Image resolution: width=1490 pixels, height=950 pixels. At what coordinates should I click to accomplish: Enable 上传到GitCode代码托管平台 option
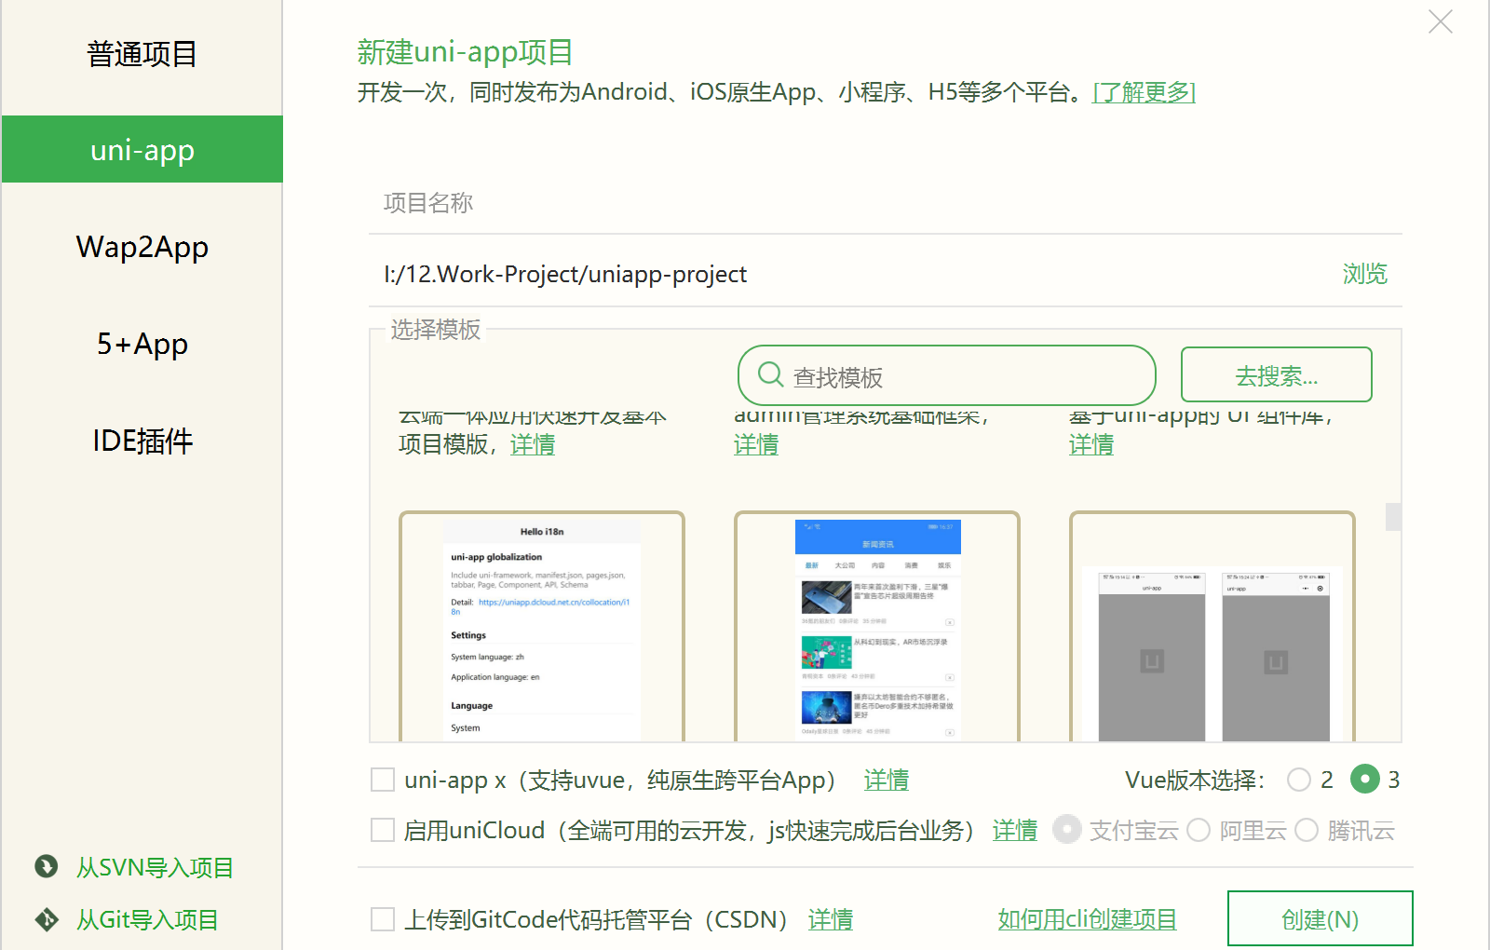point(383,919)
